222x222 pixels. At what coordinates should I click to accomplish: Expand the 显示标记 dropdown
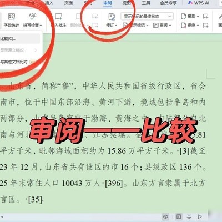tap(148, 26)
